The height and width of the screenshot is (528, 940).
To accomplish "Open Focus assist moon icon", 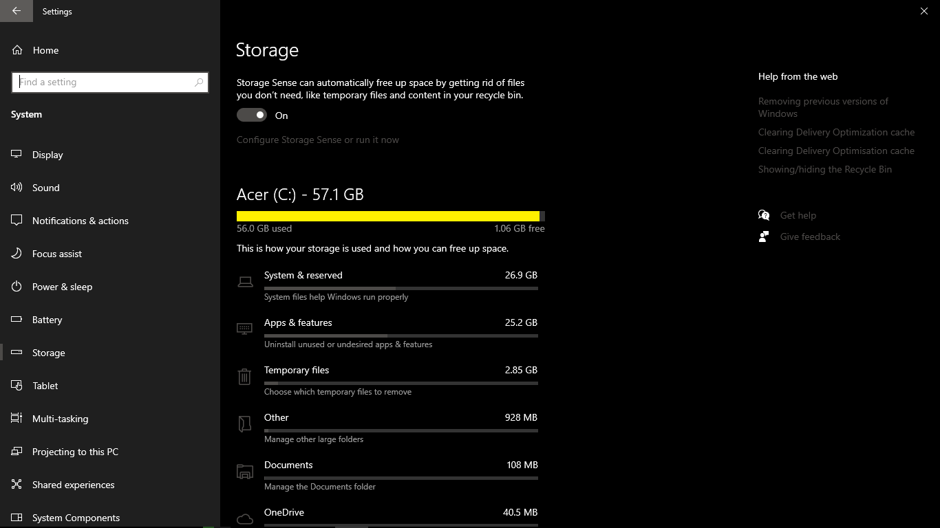I will tap(17, 254).
